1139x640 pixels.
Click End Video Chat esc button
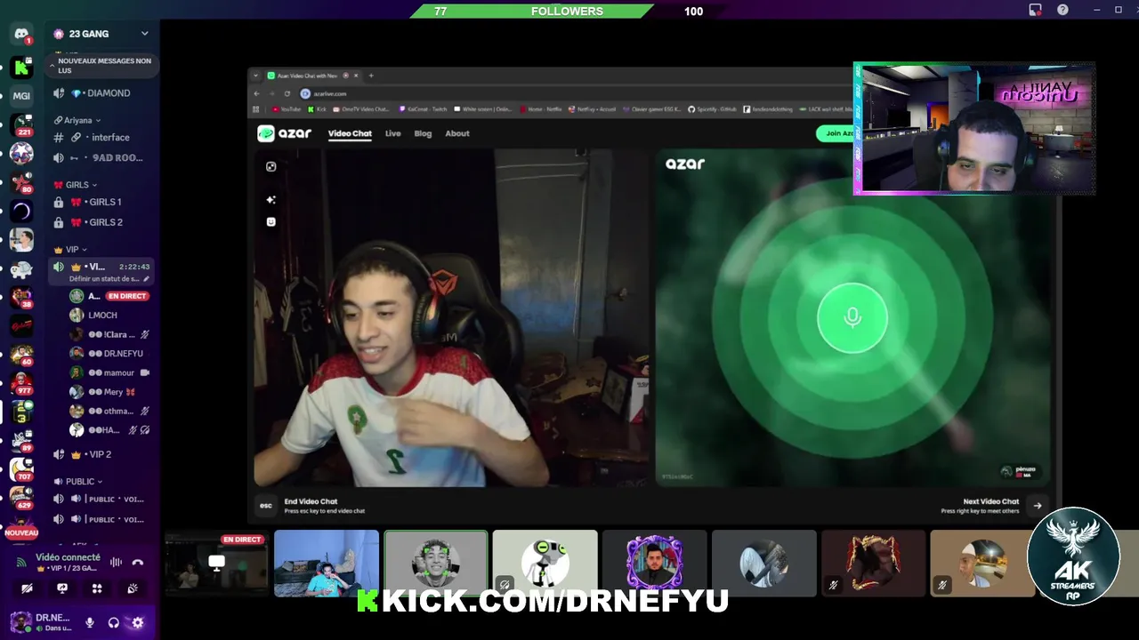pyautogui.click(x=265, y=505)
